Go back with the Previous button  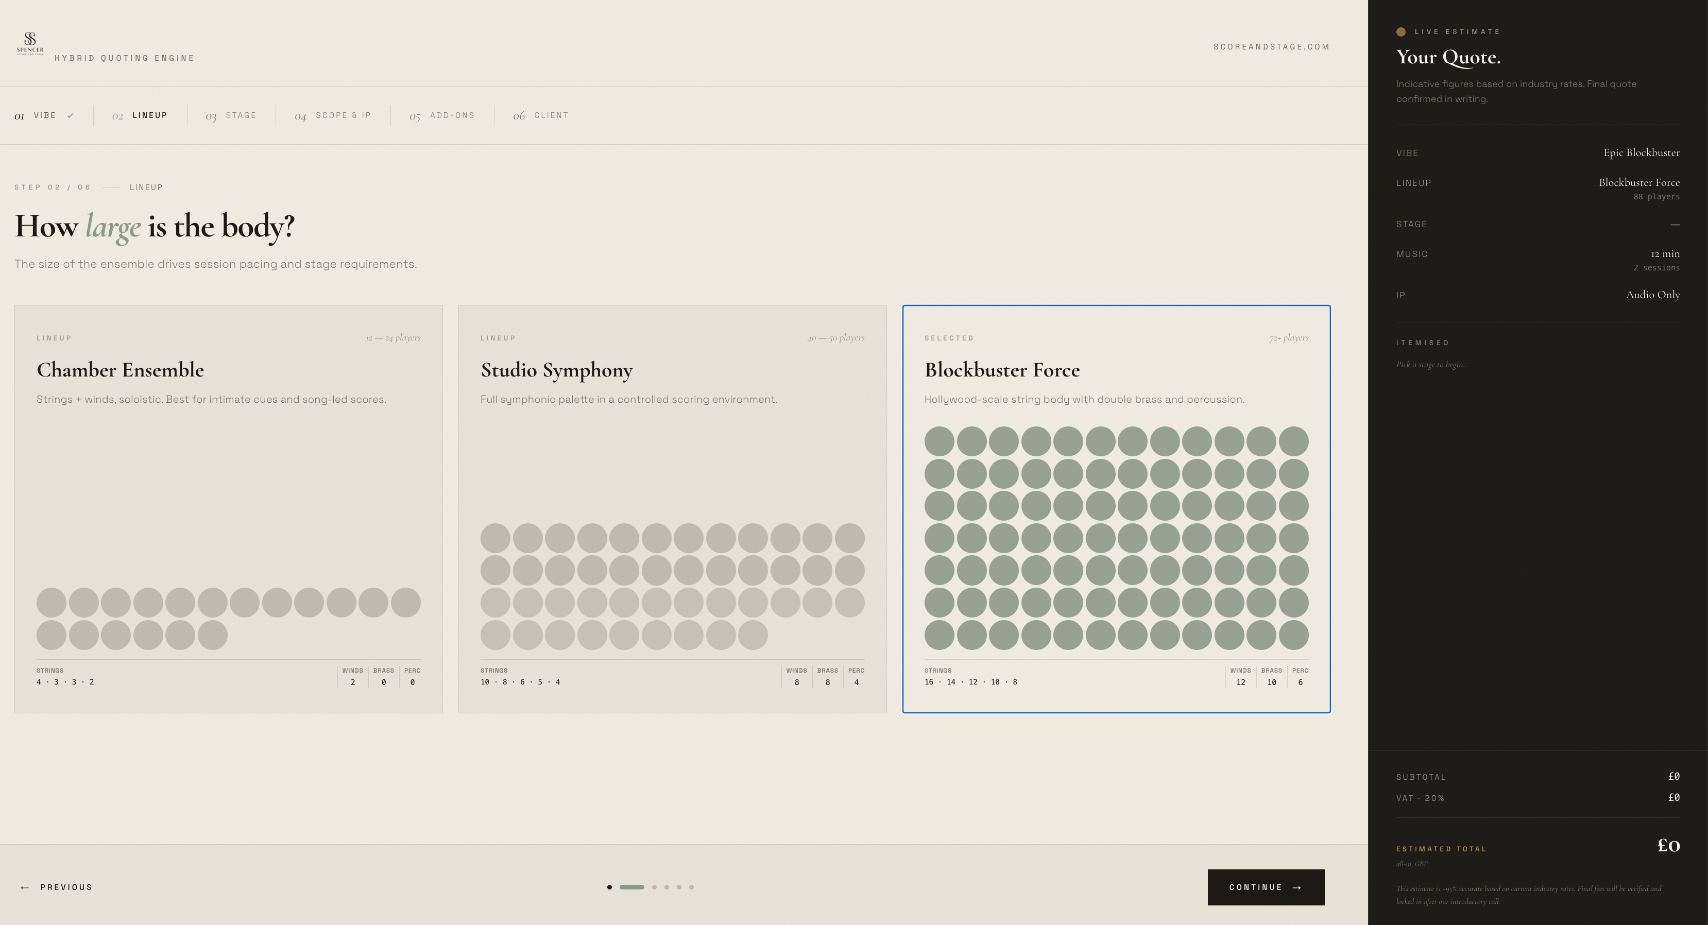[56, 887]
